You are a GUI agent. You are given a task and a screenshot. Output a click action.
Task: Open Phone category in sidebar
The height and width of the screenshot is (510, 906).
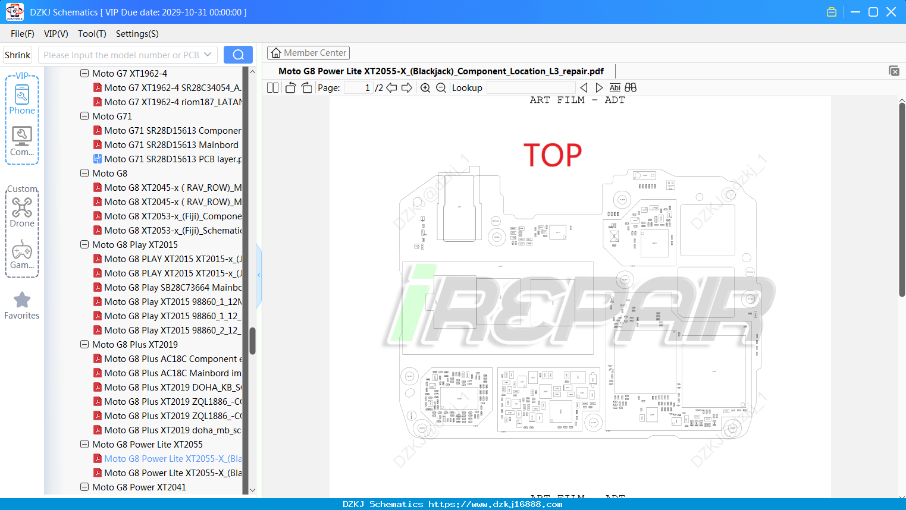pyautogui.click(x=22, y=99)
